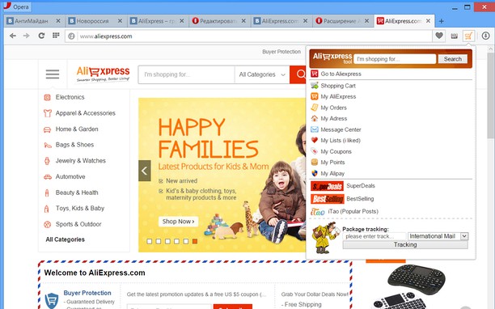Viewport: 495px width, 309px height.
Task: Click the Toys, Kids & Baby category
Action: pos(80,209)
